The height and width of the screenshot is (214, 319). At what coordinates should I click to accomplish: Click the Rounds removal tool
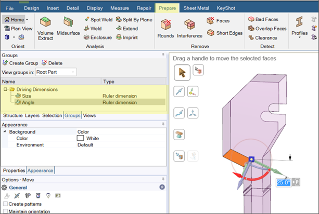[166, 24]
